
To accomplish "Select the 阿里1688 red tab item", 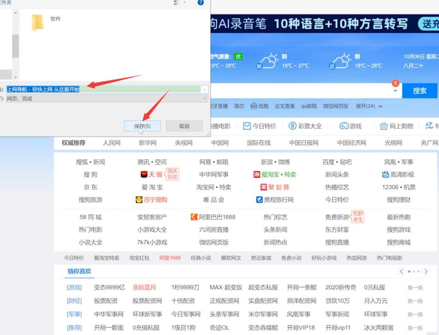I will [170, 258].
